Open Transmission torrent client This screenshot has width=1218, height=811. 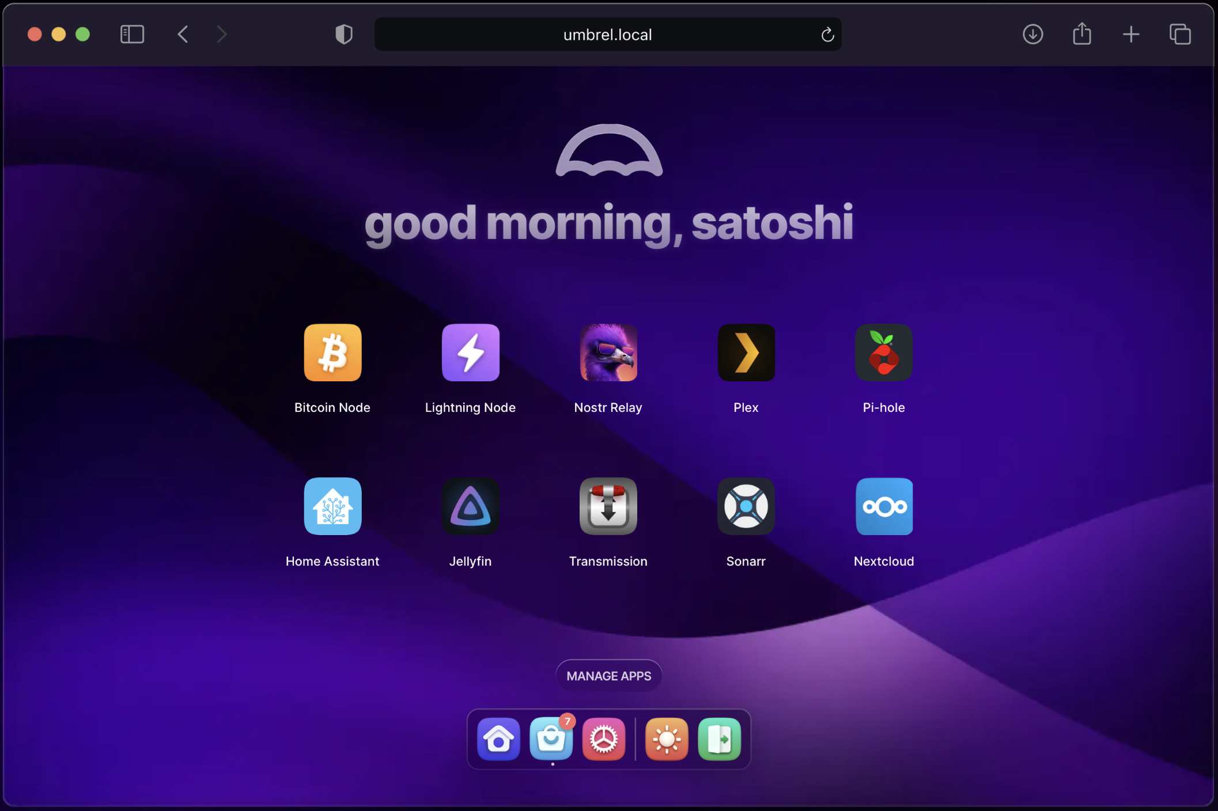[608, 506]
